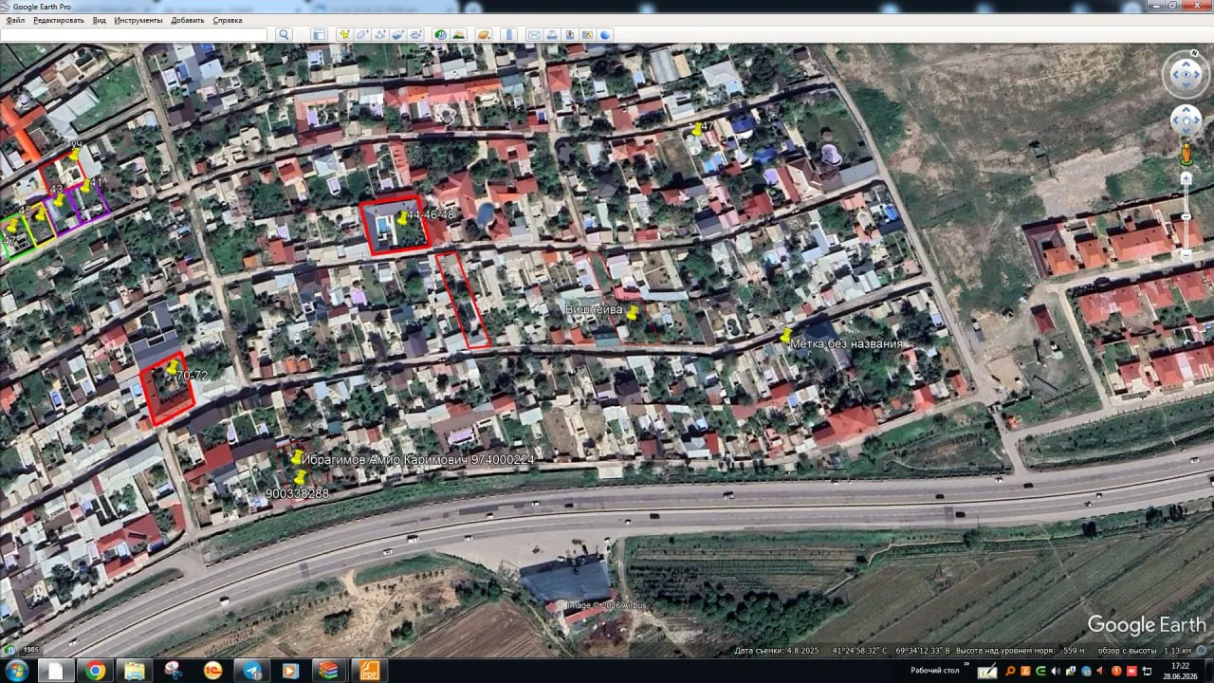Click the Print toolbar icon
This screenshot has width=1214, height=683.
[x=552, y=35]
